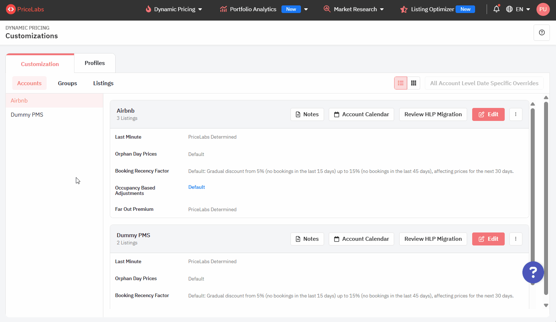Open All Account Level Date Specific Overrides
This screenshot has width=556, height=322.
(x=484, y=83)
